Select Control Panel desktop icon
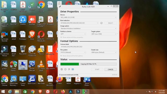This screenshot has width=167, height=94. 23,81
